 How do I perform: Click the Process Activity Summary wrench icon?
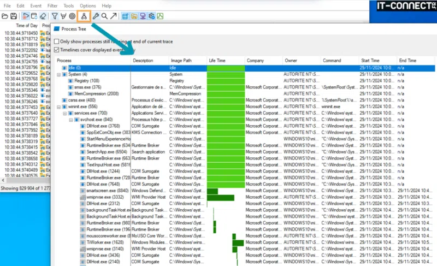tap(96, 16)
